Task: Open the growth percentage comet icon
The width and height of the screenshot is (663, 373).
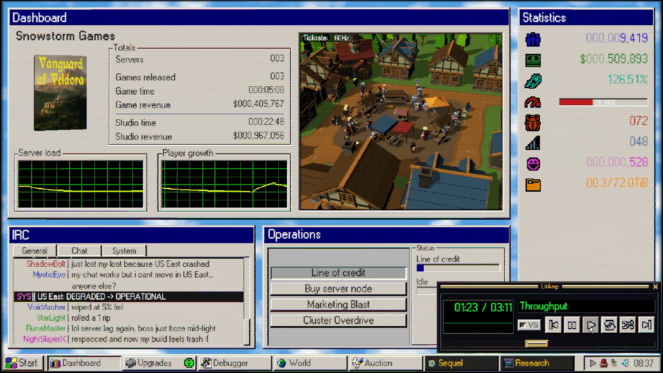Action: click(532, 80)
